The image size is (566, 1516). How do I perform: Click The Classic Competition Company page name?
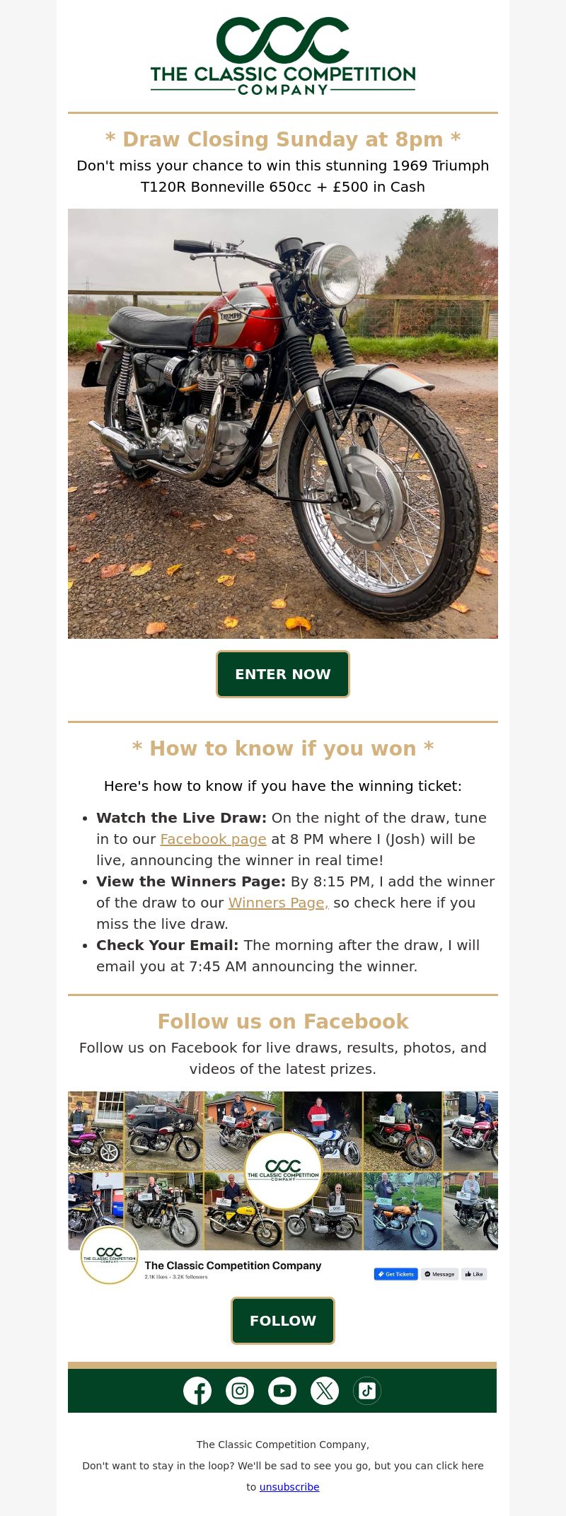[x=233, y=1266]
